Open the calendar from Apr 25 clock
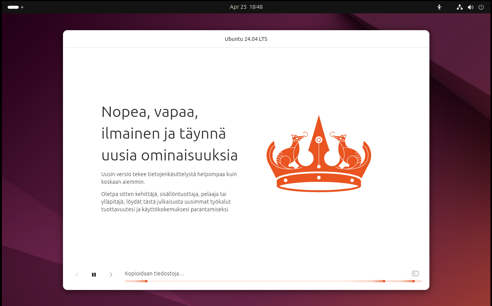 point(246,7)
